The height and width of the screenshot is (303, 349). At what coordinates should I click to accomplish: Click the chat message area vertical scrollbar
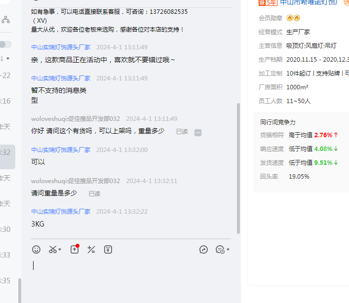238,168
